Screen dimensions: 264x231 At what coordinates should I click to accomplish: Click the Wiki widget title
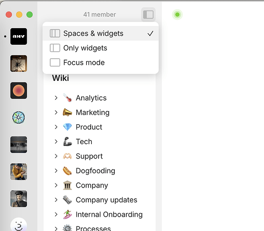coord(60,78)
